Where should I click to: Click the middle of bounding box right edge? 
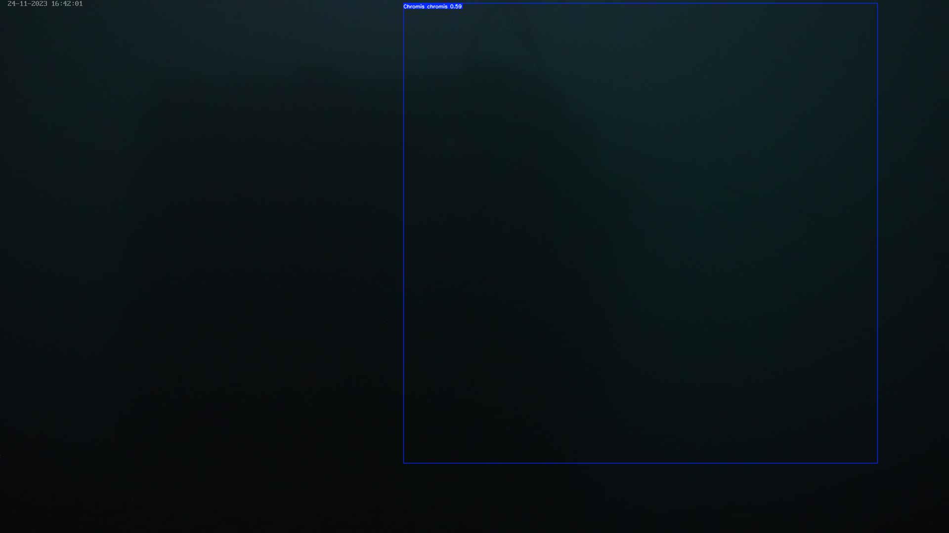[x=877, y=233]
